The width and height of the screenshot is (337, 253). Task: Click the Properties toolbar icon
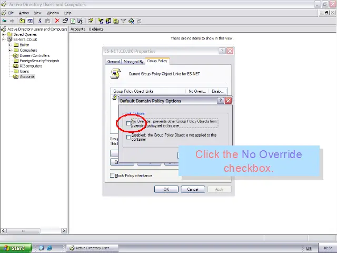[65, 21]
